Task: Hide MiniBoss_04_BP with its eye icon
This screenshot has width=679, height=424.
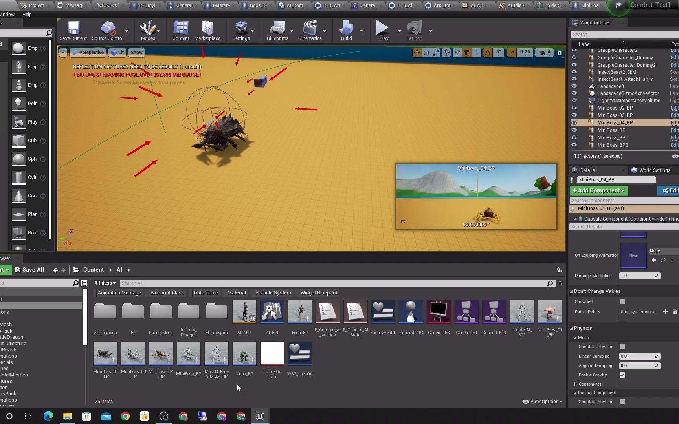Action: click(x=574, y=122)
